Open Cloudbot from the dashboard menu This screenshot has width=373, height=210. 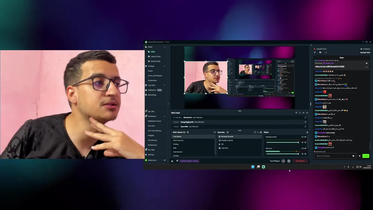point(151,126)
